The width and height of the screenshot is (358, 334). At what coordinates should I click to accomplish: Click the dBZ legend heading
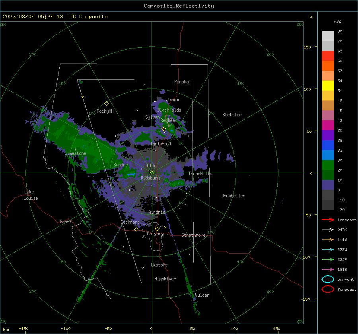(337, 21)
